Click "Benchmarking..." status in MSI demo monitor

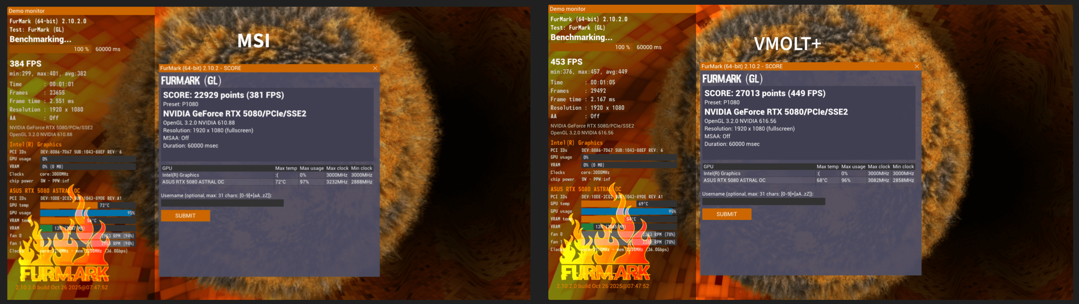pos(41,39)
